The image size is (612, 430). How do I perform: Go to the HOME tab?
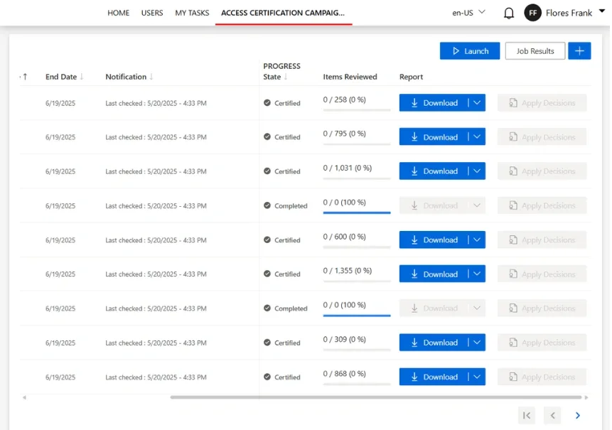119,13
